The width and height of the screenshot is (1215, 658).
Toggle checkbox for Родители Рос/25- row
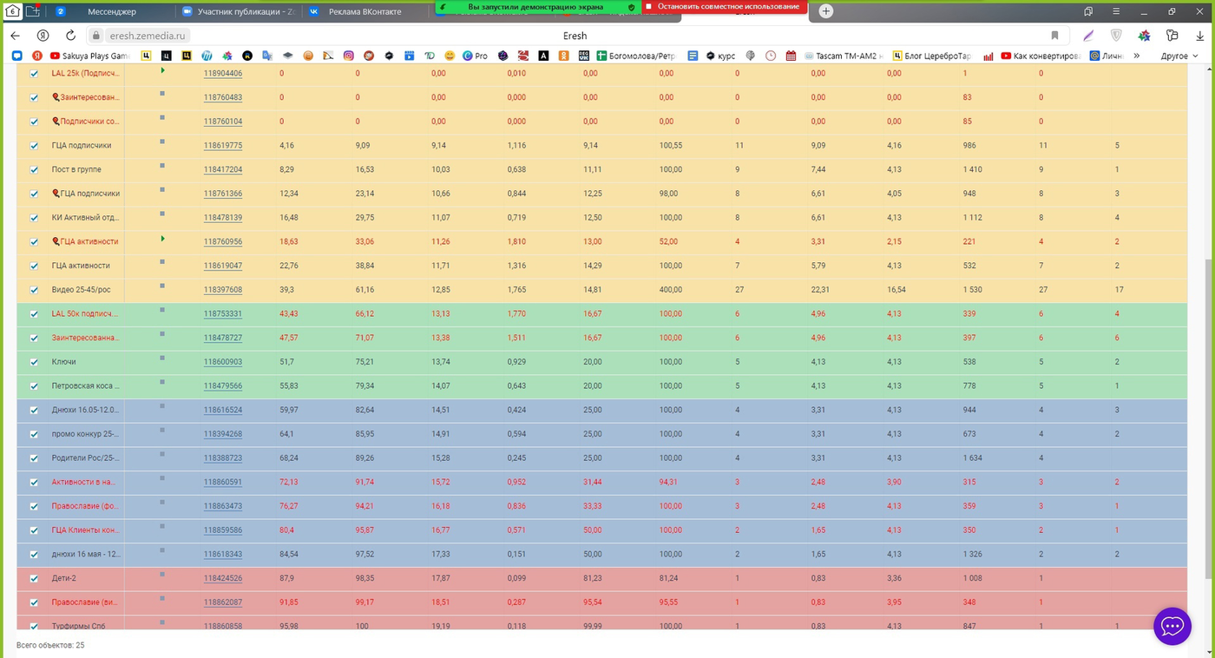(34, 458)
